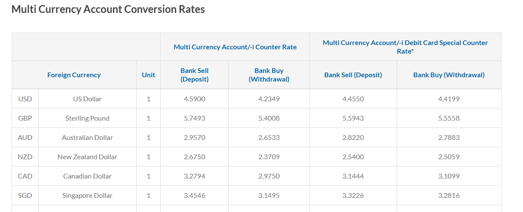
Task: Click the Unit column header
Action: click(x=148, y=75)
